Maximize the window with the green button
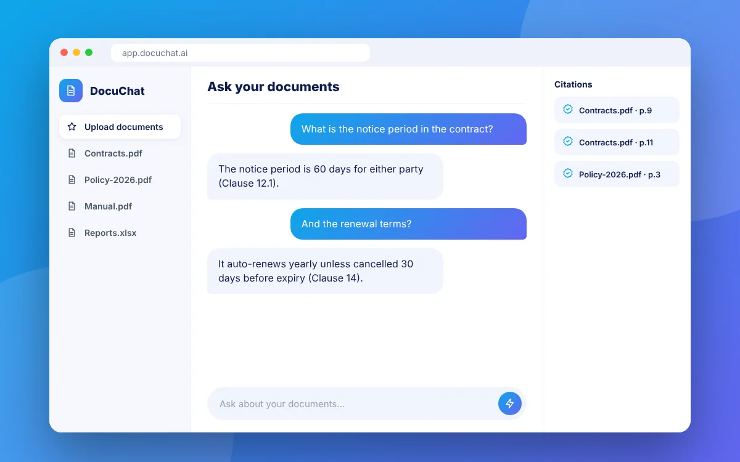 89,52
